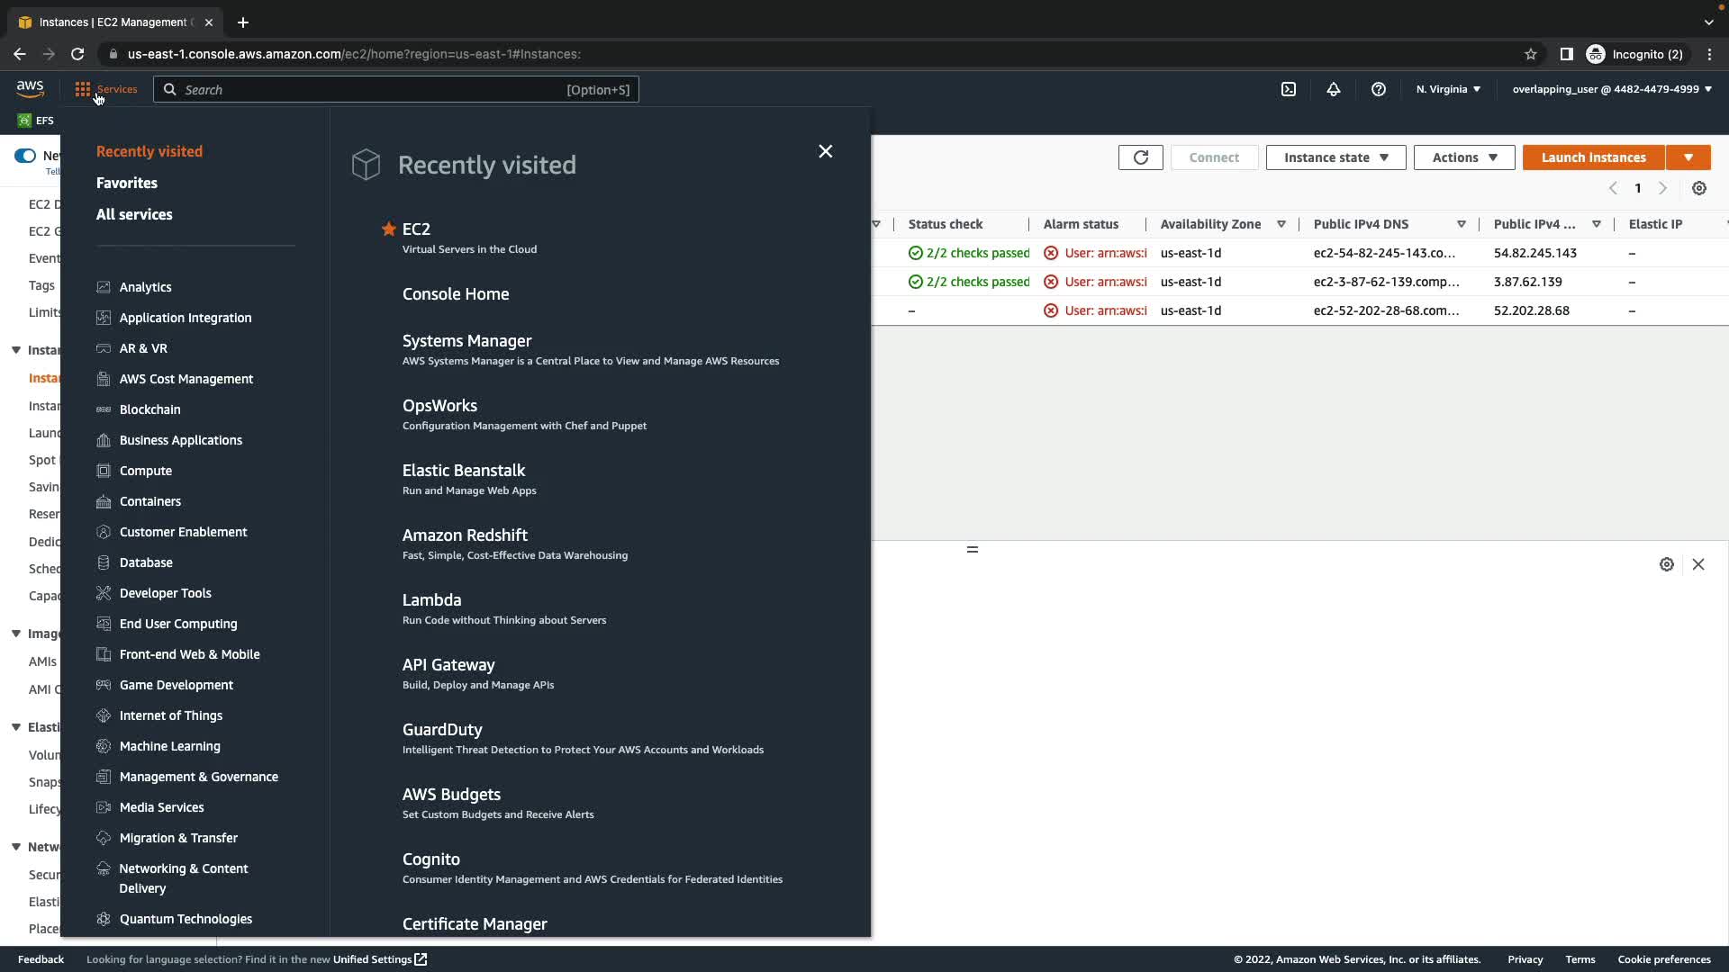Open the Compute category
The width and height of the screenshot is (1729, 972).
point(146,471)
